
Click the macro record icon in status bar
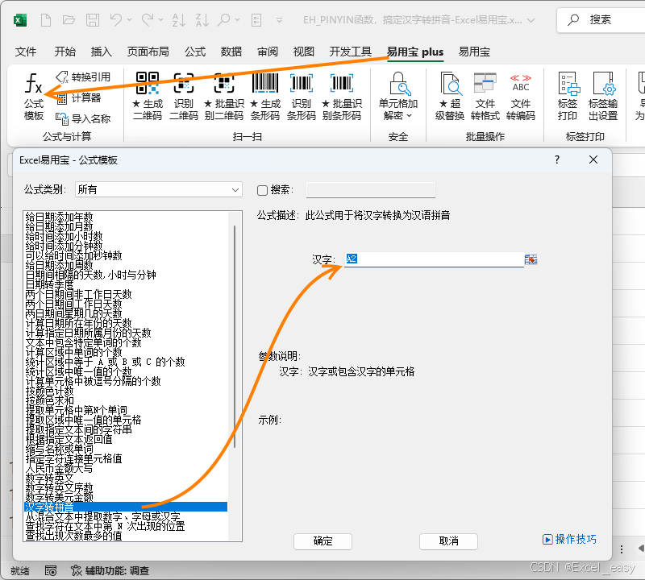click(x=51, y=570)
